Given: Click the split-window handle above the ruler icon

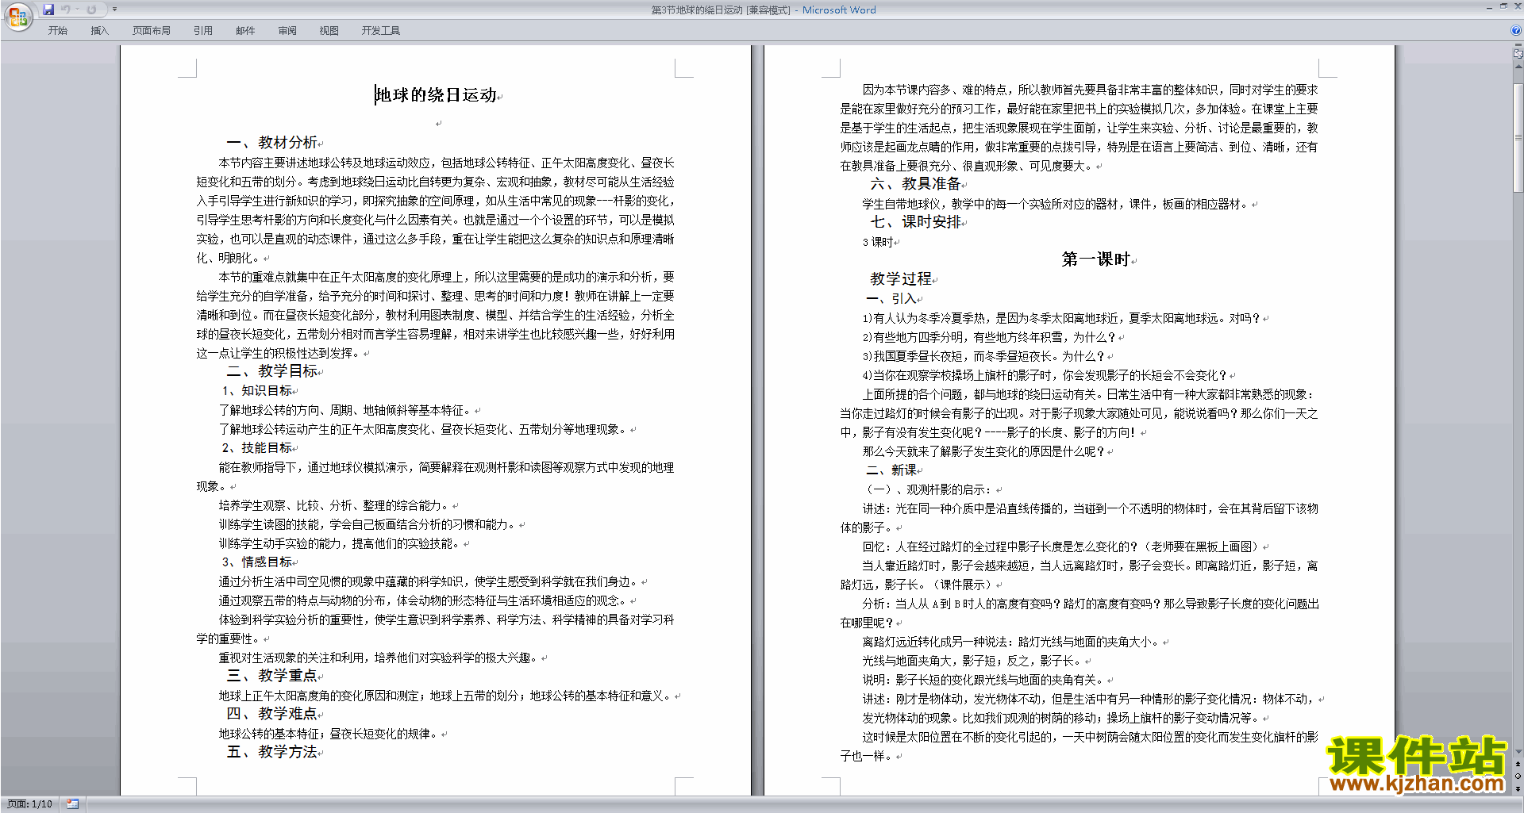Looking at the screenshot, I should coord(1518,46).
